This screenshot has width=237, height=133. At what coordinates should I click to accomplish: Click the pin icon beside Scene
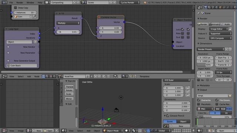(x=198, y=13)
